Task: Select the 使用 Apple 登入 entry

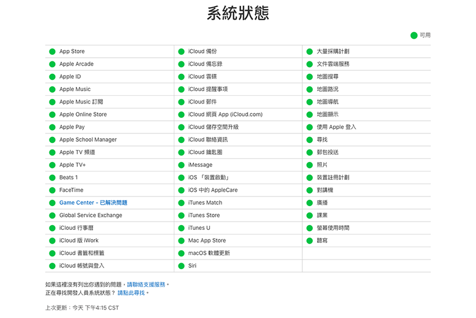Action: [336, 127]
